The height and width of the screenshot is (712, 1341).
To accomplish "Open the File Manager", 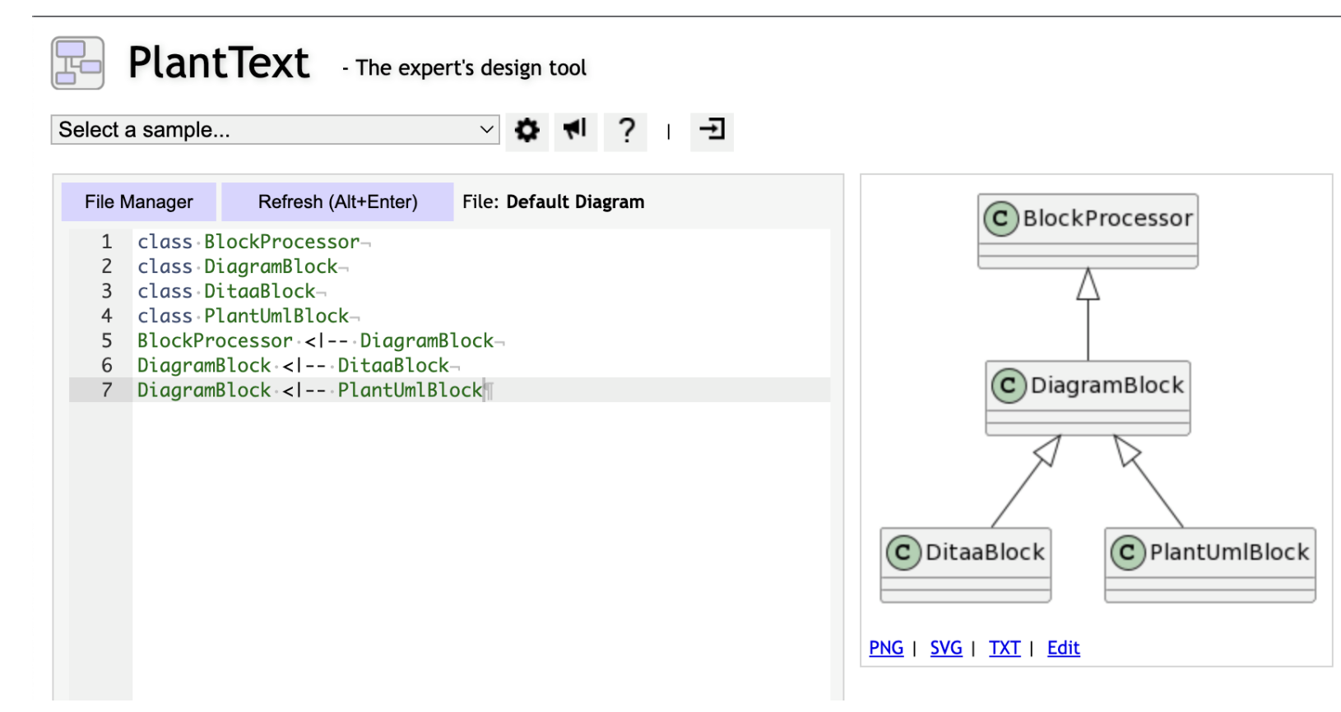I will point(139,201).
